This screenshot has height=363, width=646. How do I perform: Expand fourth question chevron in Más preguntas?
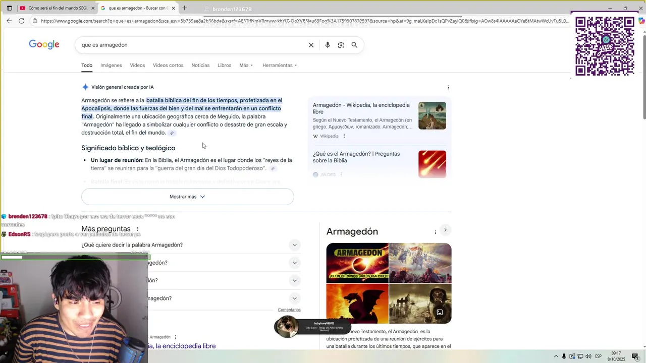(295, 298)
